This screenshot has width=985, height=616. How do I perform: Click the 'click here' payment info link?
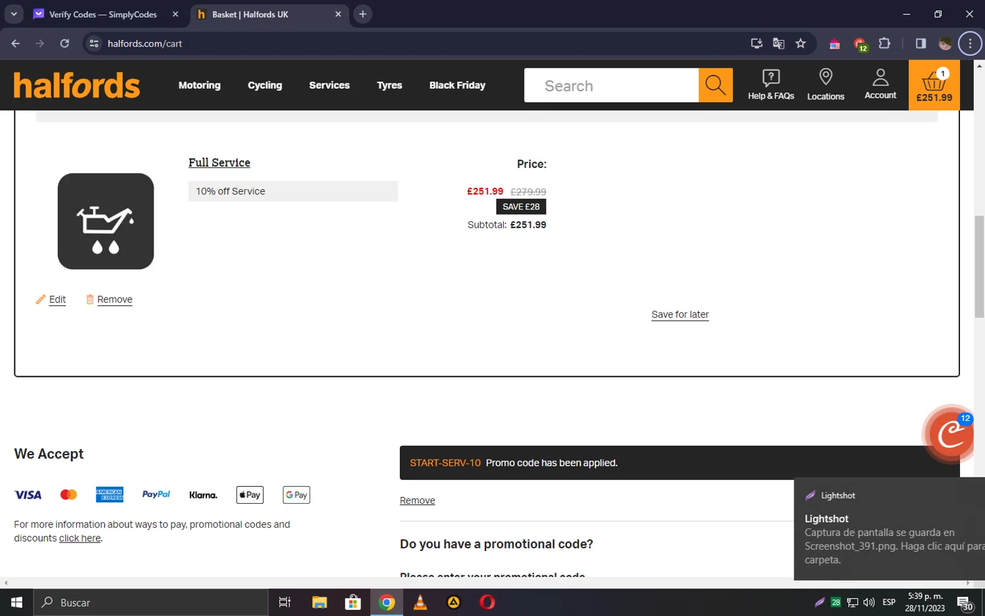click(80, 538)
